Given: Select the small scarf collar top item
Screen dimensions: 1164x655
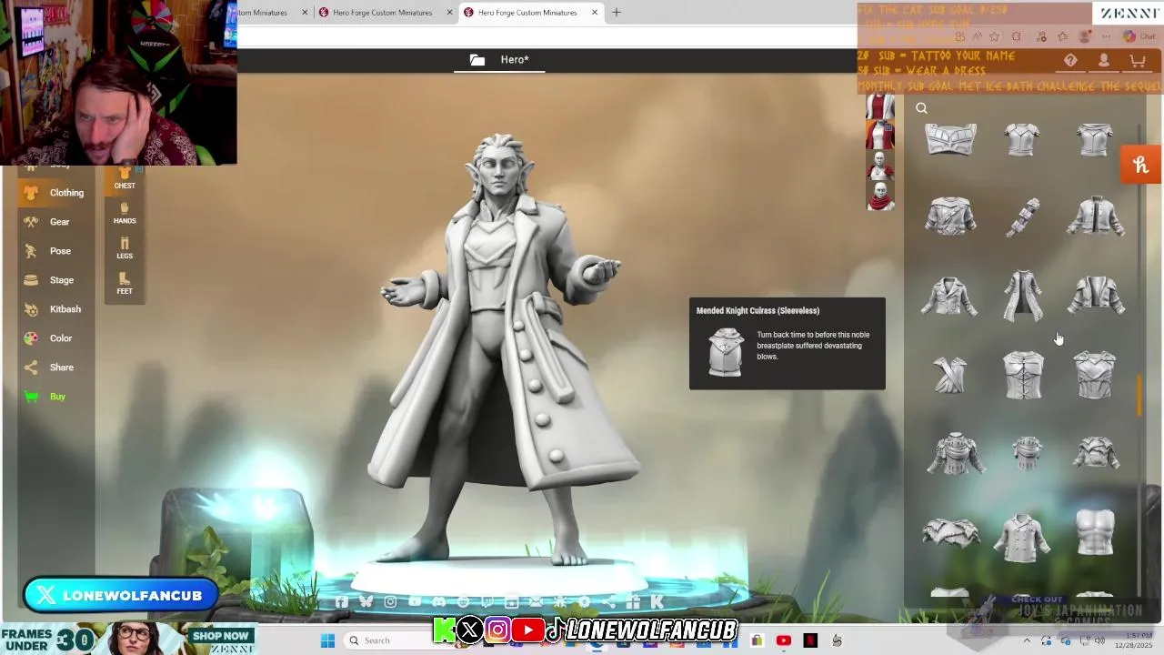Looking at the screenshot, I should (x=1027, y=453).
